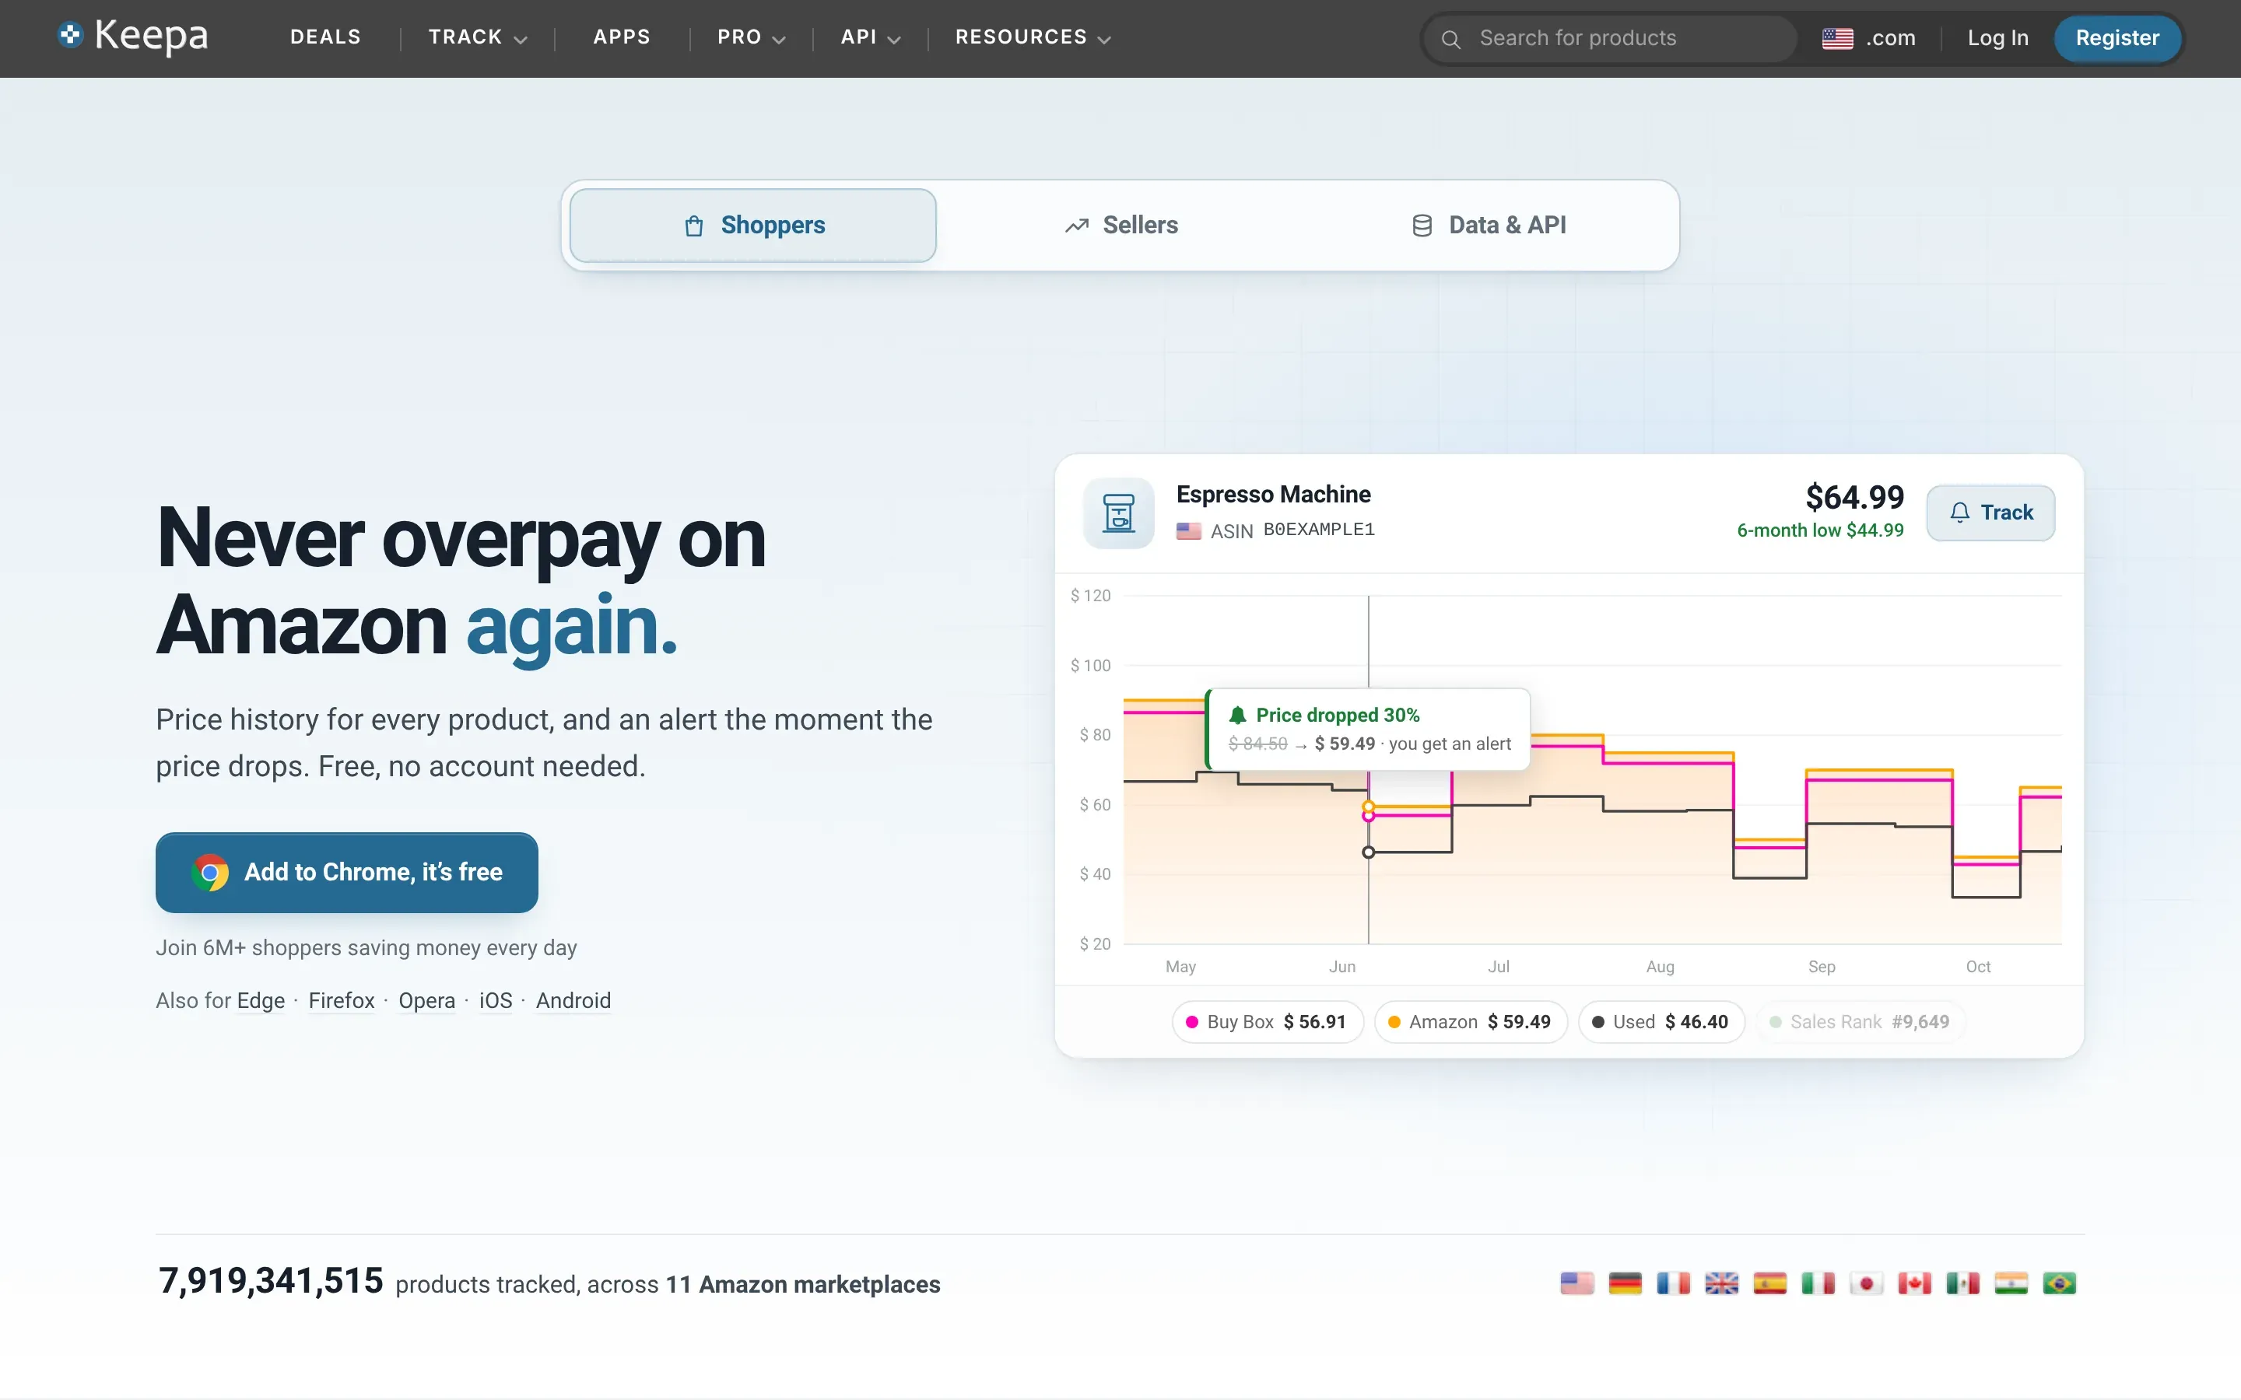Select the Shoppers tab
This screenshot has height=1400, width=2241.
[x=753, y=225]
